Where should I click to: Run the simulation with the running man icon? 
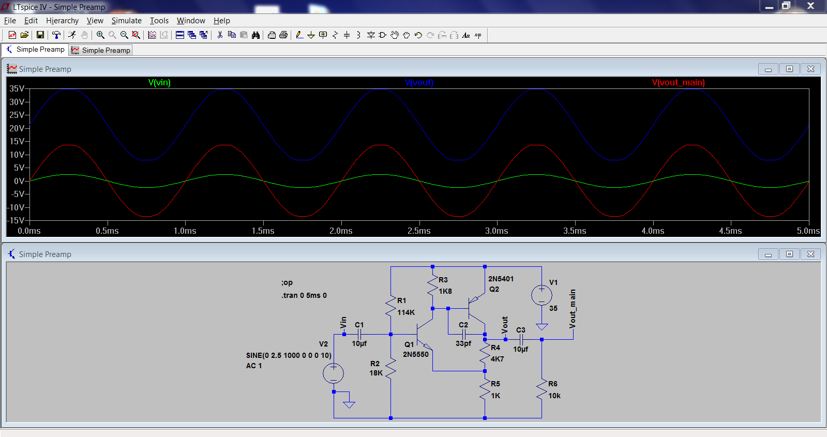tap(72, 35)
